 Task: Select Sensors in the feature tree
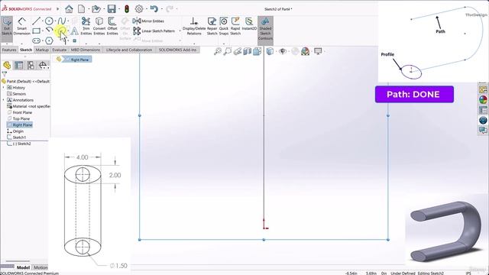tap(16, 94)
